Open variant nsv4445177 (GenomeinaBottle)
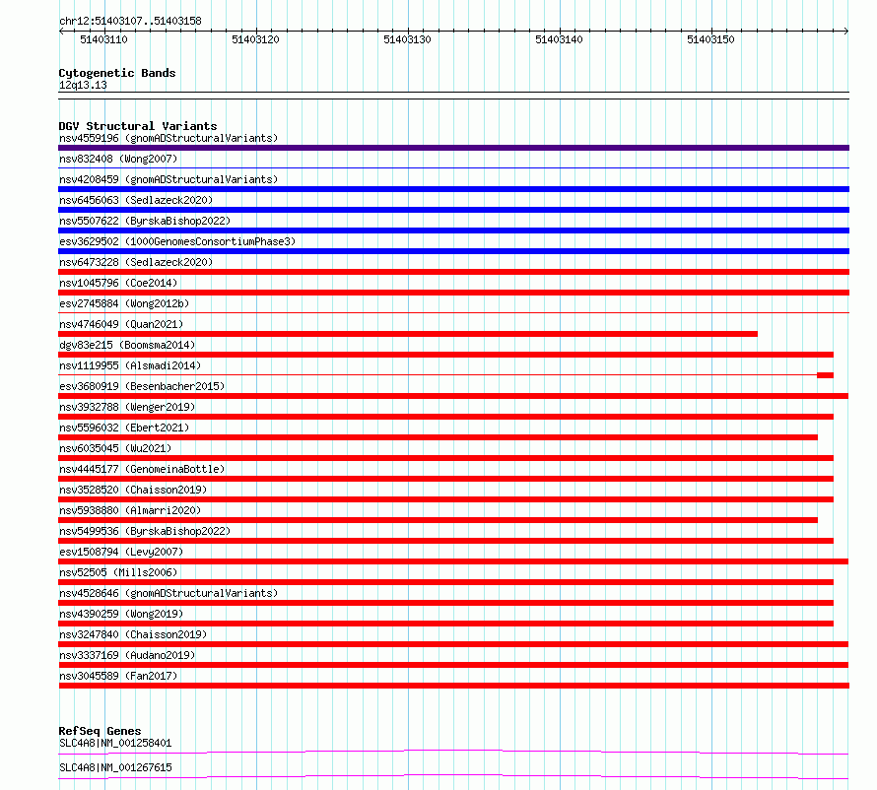The image size is (877, 790). click(x=142, y=469)
